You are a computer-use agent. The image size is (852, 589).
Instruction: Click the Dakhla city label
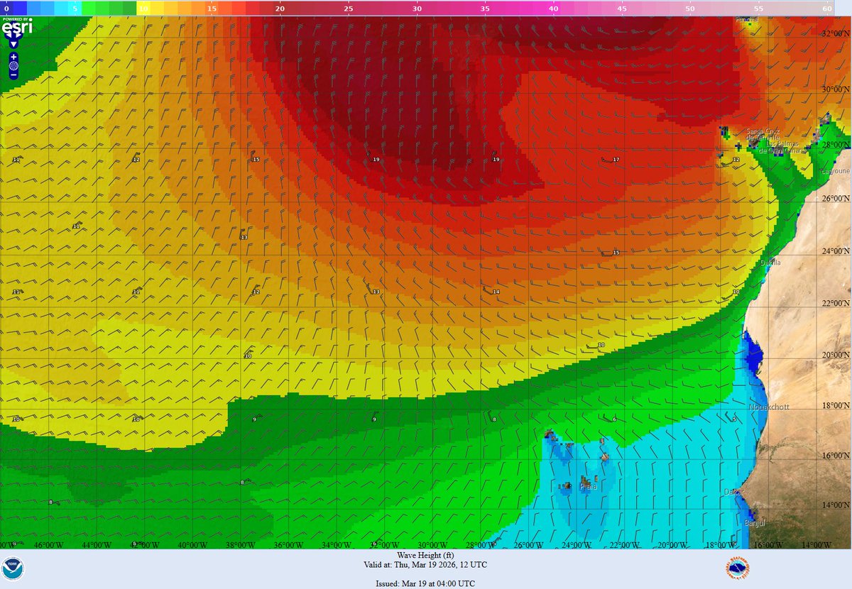pos(770,262)
